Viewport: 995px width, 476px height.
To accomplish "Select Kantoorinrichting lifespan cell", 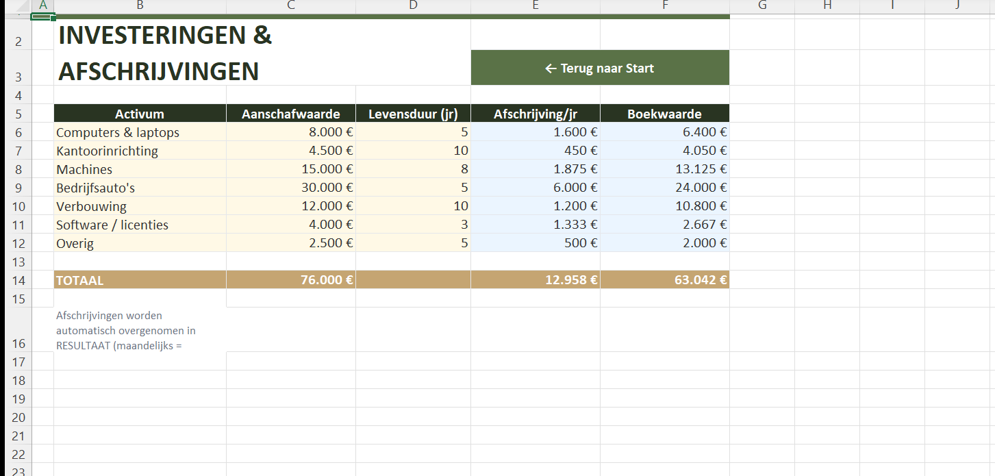I will point(413,151).
